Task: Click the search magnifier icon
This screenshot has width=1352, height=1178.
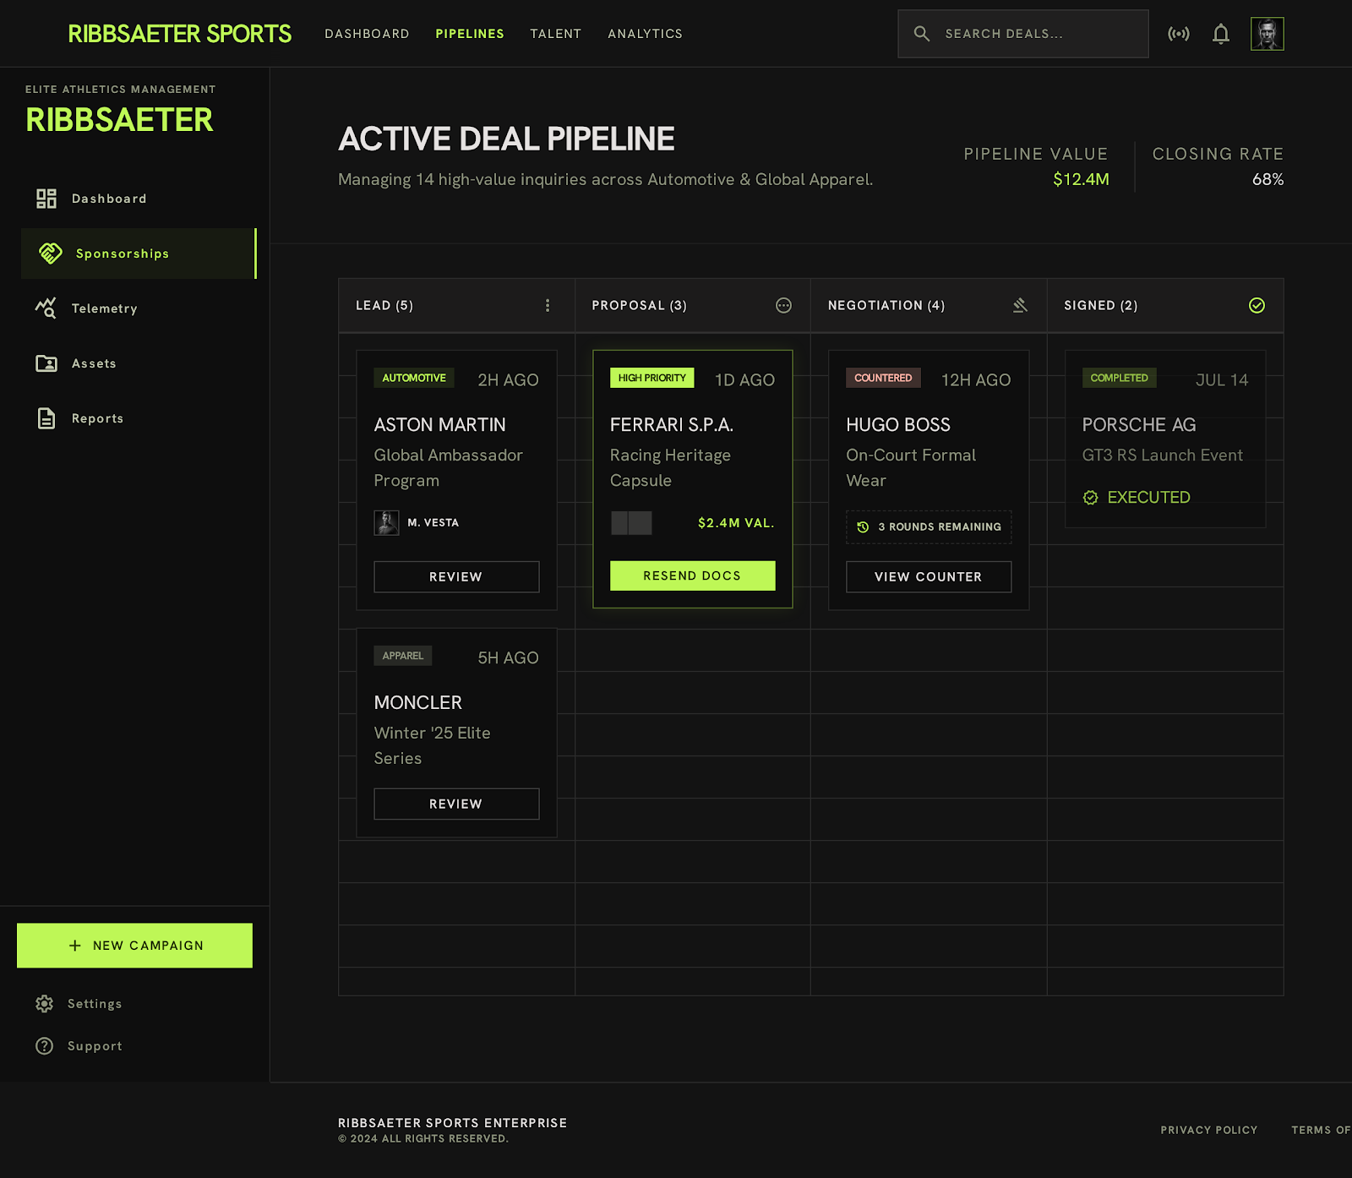Action: coord(922,34)
